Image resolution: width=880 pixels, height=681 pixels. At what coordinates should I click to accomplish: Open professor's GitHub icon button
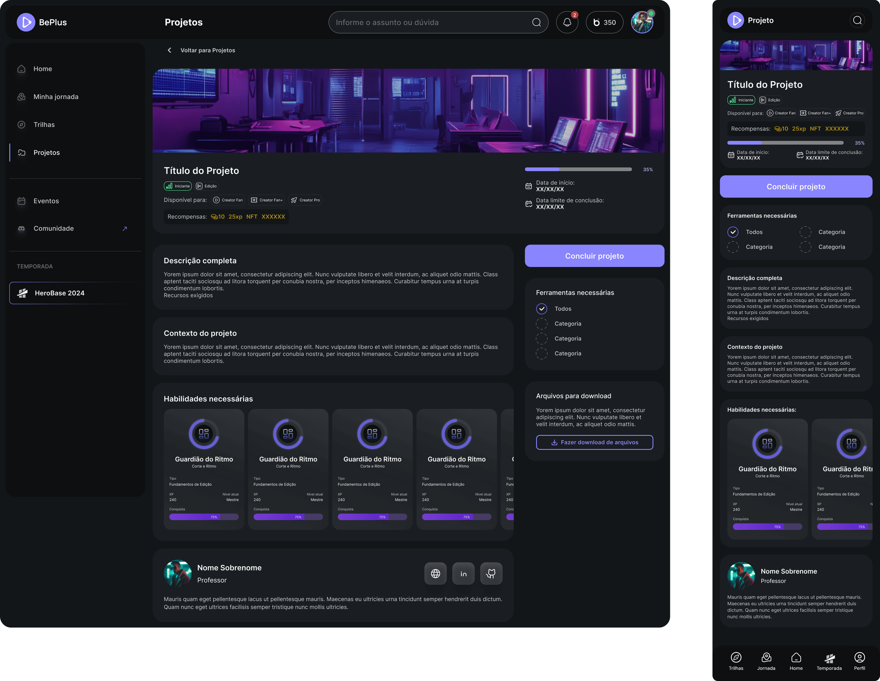pyautogui.click(x=491, y=573)
